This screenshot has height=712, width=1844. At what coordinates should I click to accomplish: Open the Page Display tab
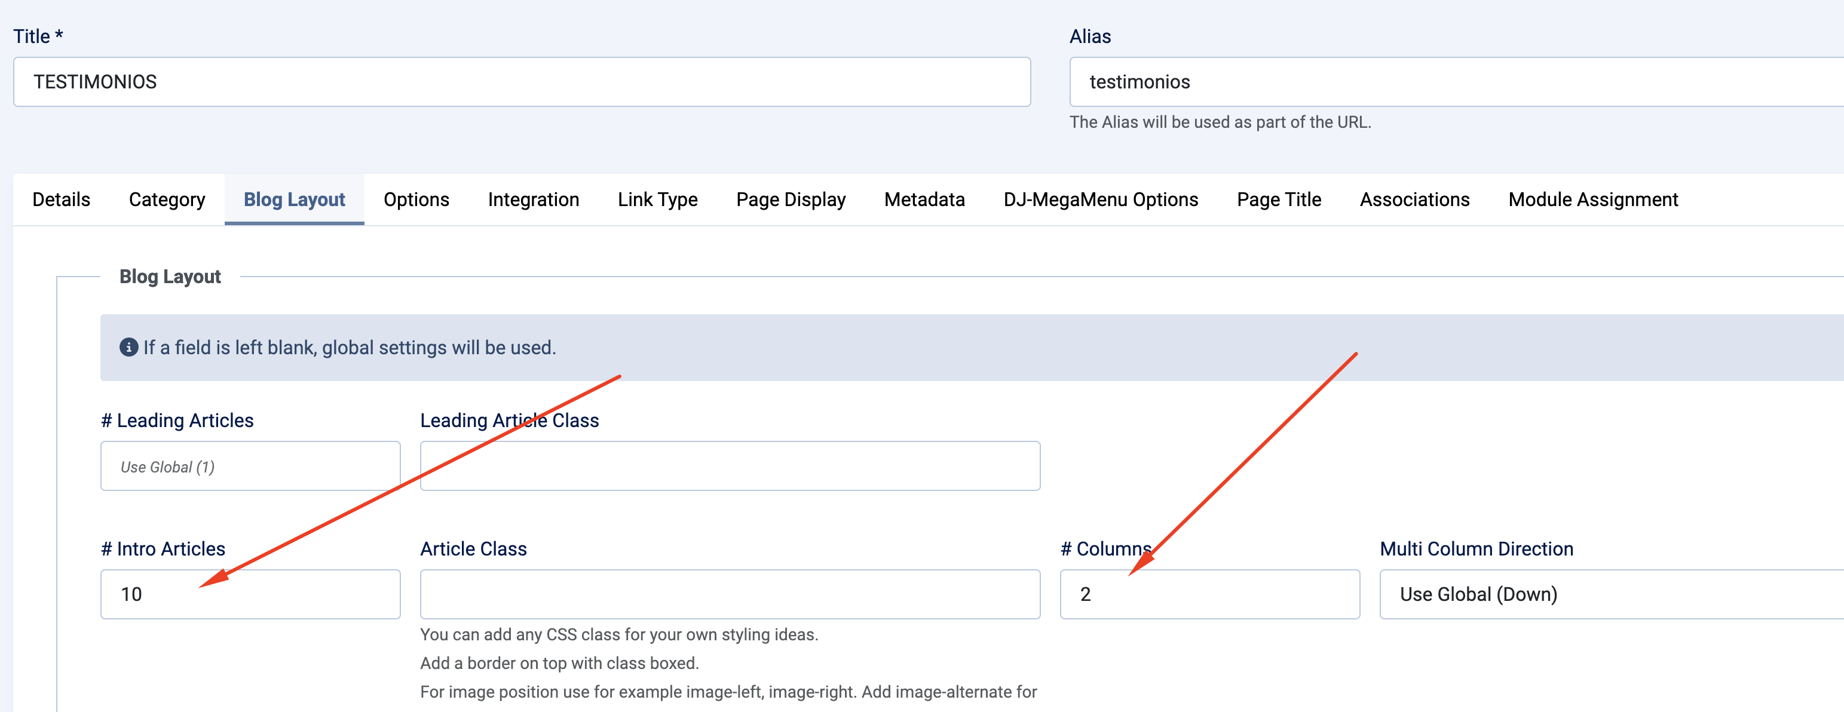pyautogui.click(x=791, y=200)
